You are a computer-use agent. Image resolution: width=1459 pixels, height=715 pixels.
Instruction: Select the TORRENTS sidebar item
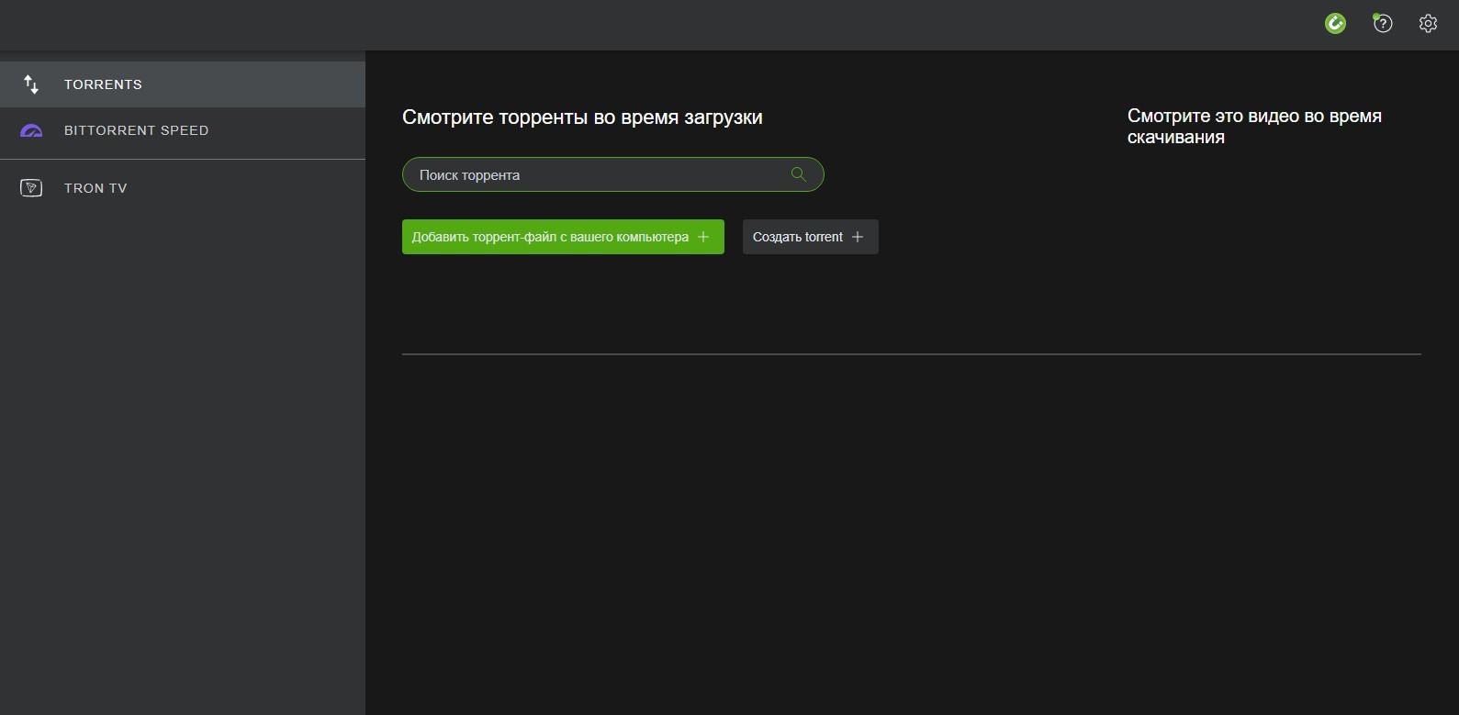(183, 84)
